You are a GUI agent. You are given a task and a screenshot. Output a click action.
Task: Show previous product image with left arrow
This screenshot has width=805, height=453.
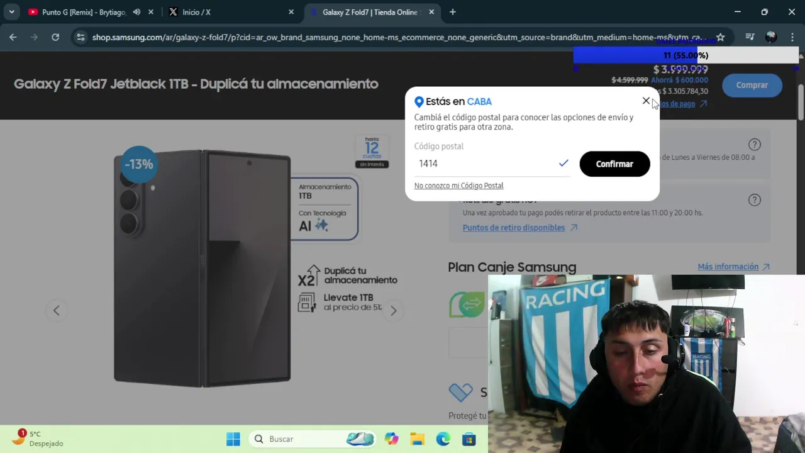(x=56, y=310)
